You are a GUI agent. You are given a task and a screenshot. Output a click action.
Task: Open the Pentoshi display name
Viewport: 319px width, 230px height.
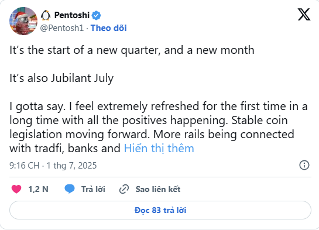[x=72, y=15]
